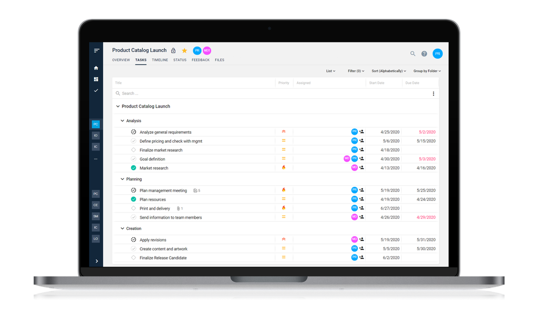The height and width of the screenshot is (309, 538).
Task: Open the three-dot options menu in search row
Action: coord(433,93)
